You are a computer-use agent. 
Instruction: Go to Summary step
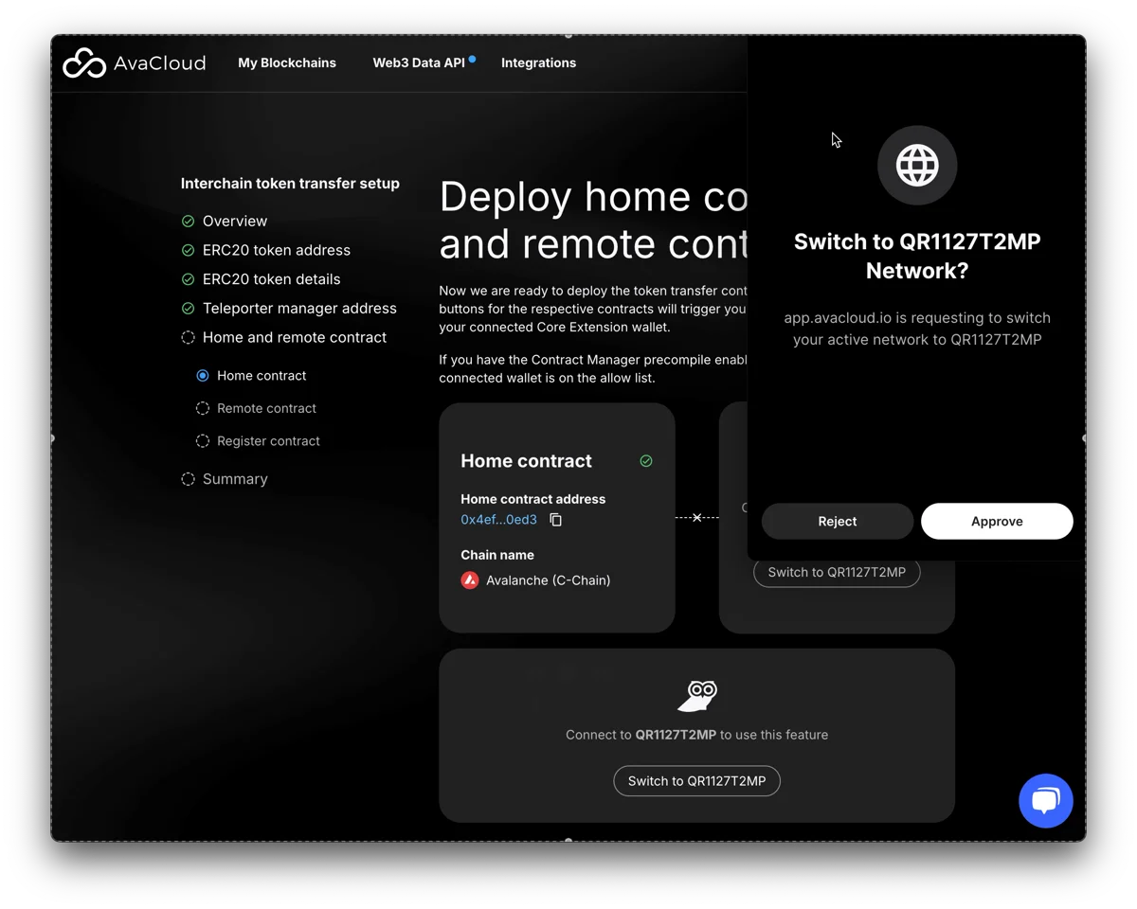pyautogui.click(x=235, y=479)
